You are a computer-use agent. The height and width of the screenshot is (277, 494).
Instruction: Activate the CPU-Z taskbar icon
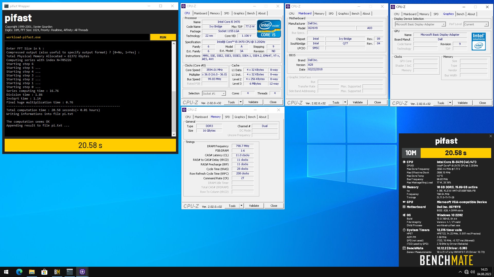[82, 272]
